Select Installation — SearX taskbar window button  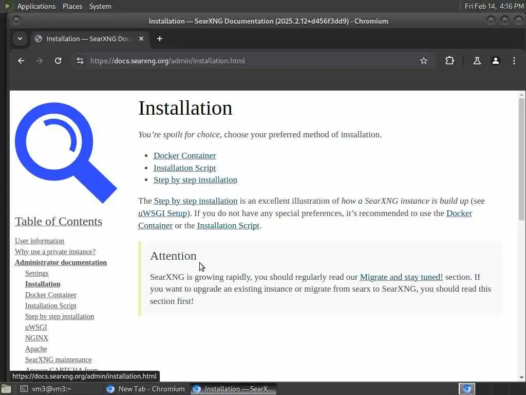click(234, 389)
